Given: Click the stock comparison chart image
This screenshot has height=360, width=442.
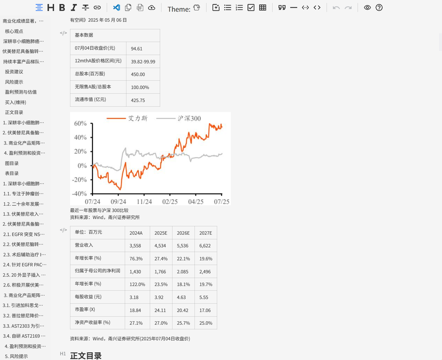Looking at the screenshot, I should (x=150, y=158).
